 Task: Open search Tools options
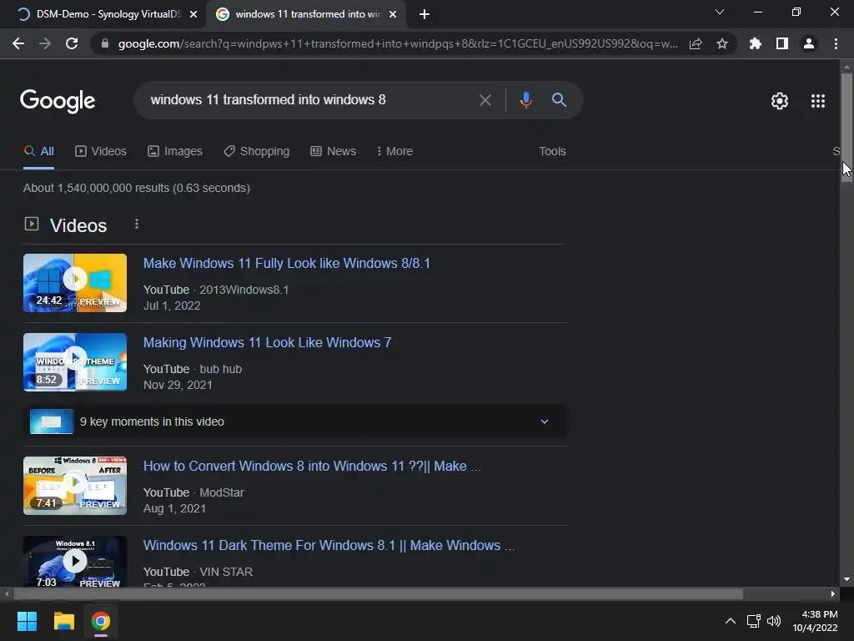pyautogui.click(x=552, y=151)
